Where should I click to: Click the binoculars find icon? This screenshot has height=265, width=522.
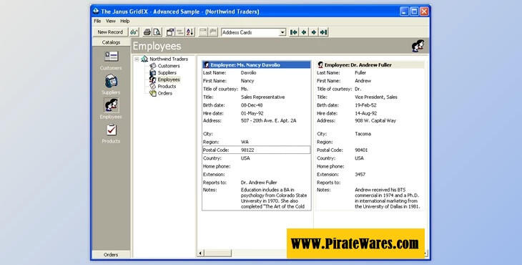(134, 32)
